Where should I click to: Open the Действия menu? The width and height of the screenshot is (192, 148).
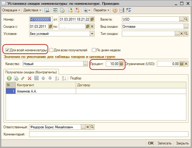click(x=32, y=10)
